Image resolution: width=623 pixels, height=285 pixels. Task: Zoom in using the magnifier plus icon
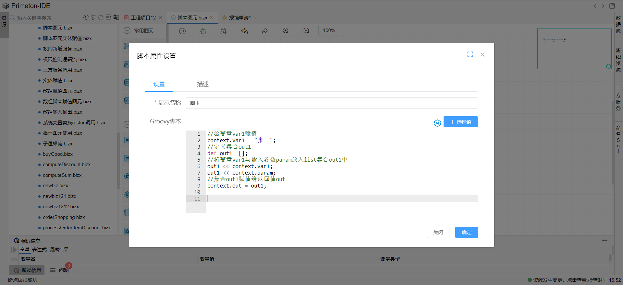(x=286, y=31)
